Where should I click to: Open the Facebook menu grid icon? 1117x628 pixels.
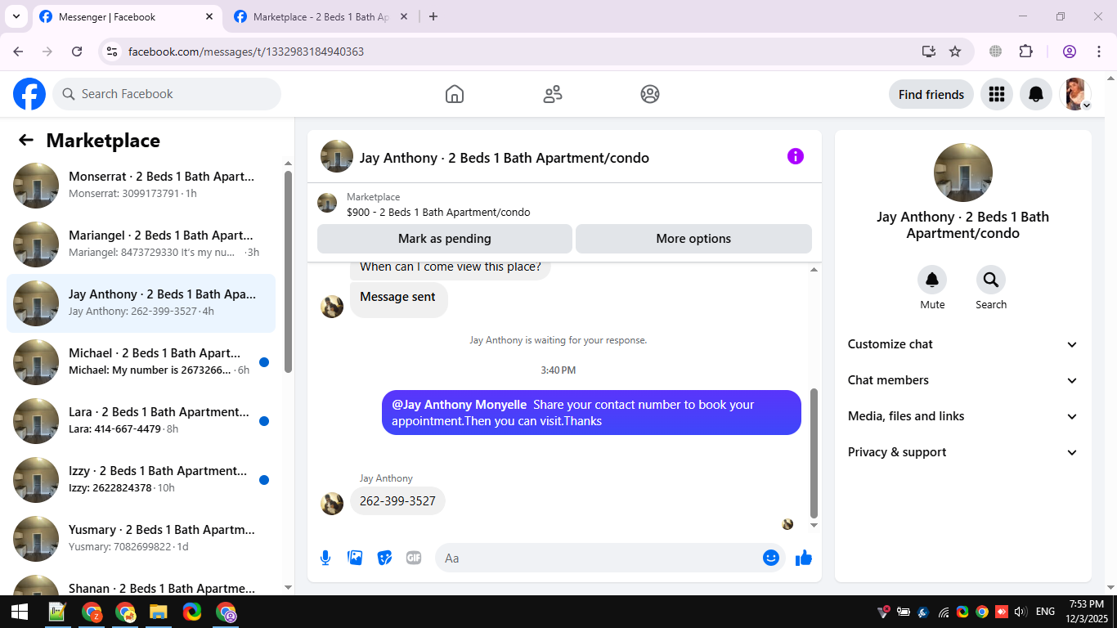[x=996, y=94]
